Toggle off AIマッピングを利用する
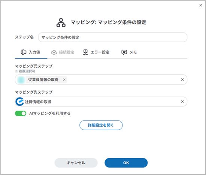The image size is (206, 175). coord(21,113)
